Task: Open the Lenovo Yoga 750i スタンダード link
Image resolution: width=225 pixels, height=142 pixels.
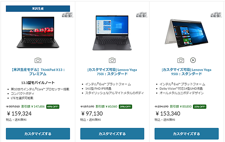Action: point(112,72)
